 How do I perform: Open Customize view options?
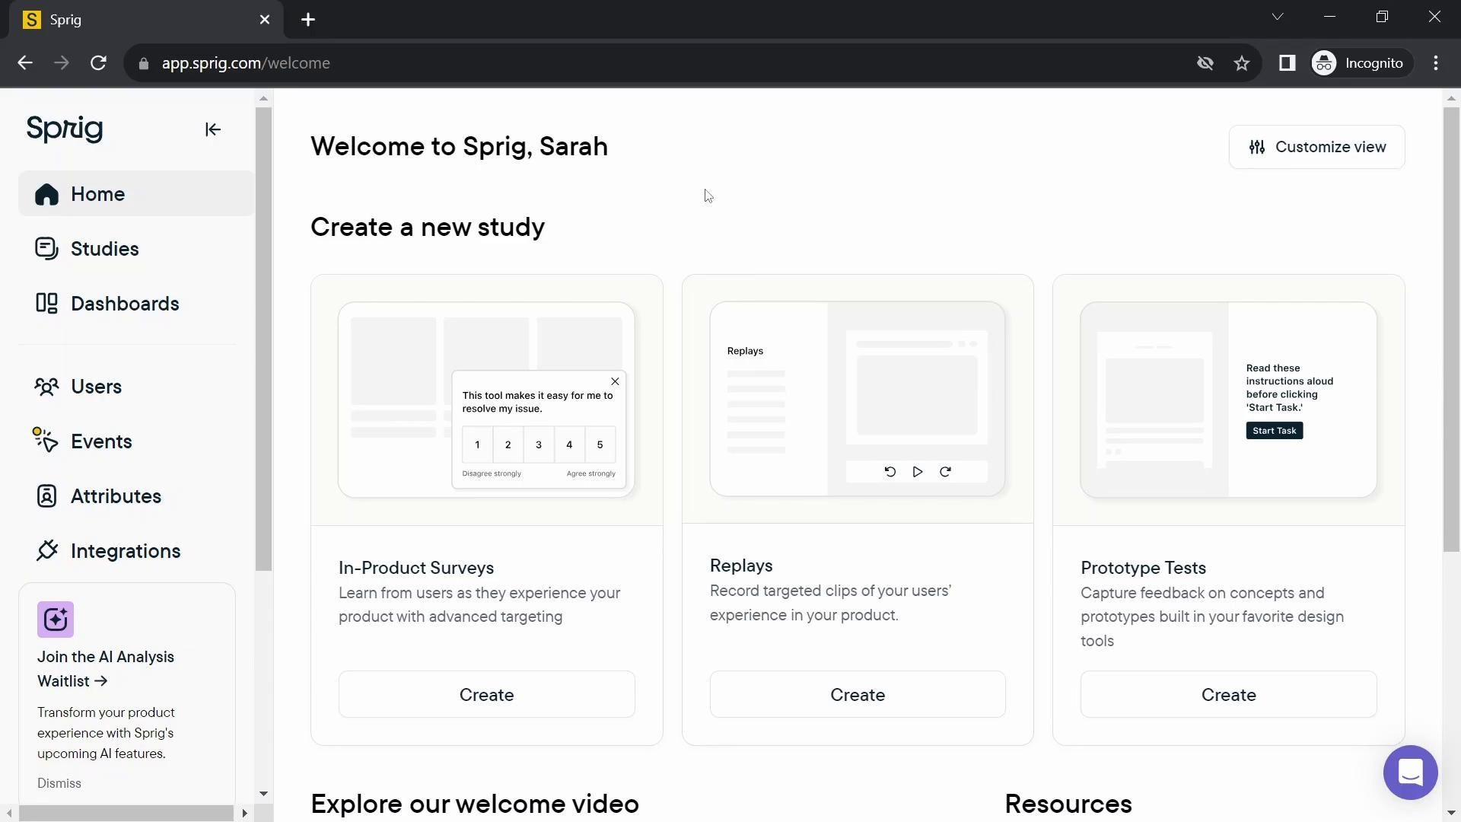(x=1316, y=147)
